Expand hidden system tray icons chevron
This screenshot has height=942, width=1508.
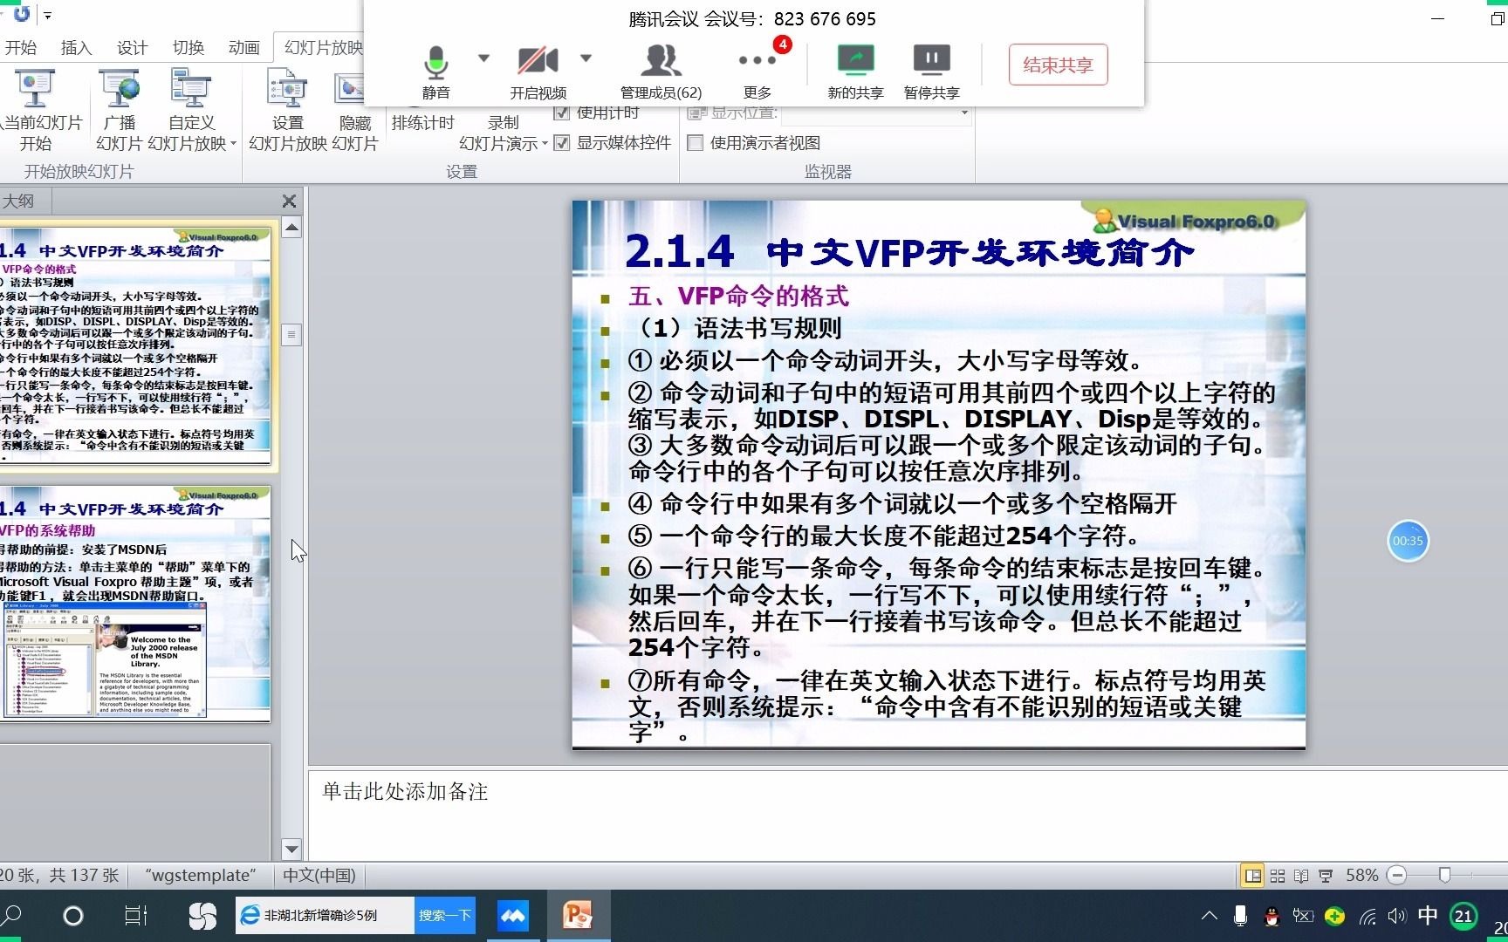[1209, 916]
